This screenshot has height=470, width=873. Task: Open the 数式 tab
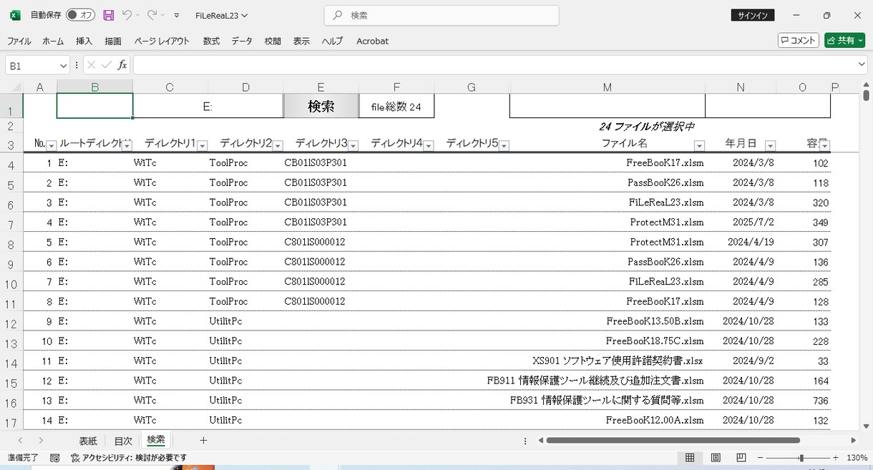tap(211, 41)
